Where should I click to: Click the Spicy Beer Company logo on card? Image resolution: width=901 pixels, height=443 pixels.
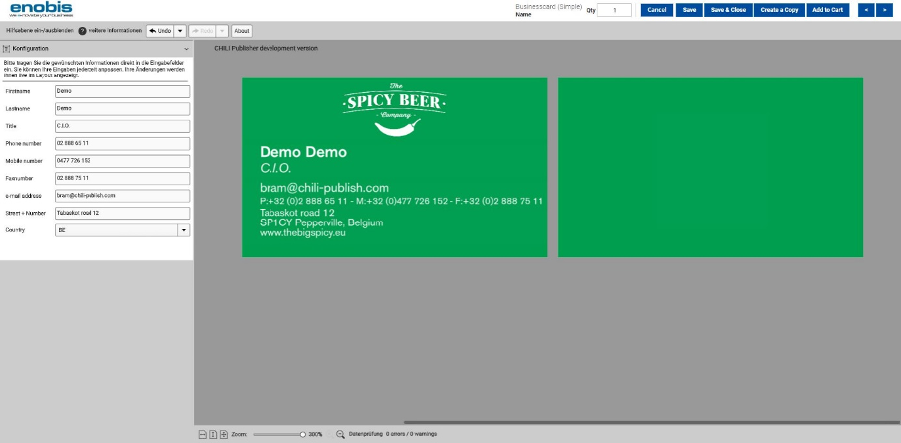coord(394,109)
